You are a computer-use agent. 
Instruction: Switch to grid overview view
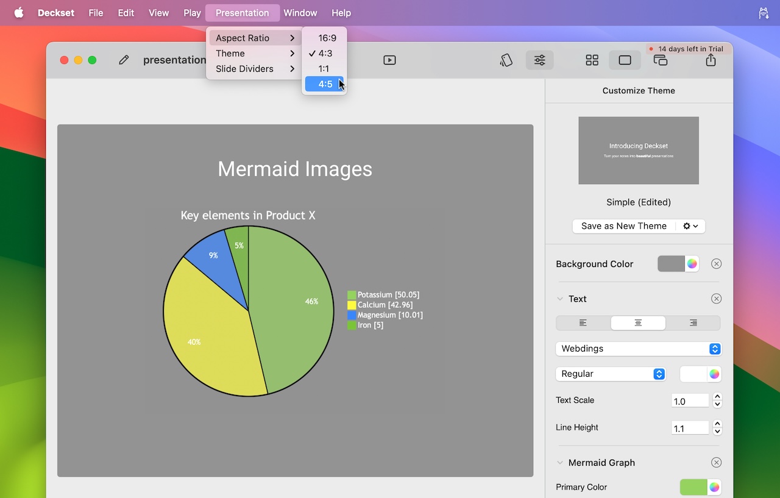(x=592, y=60)
